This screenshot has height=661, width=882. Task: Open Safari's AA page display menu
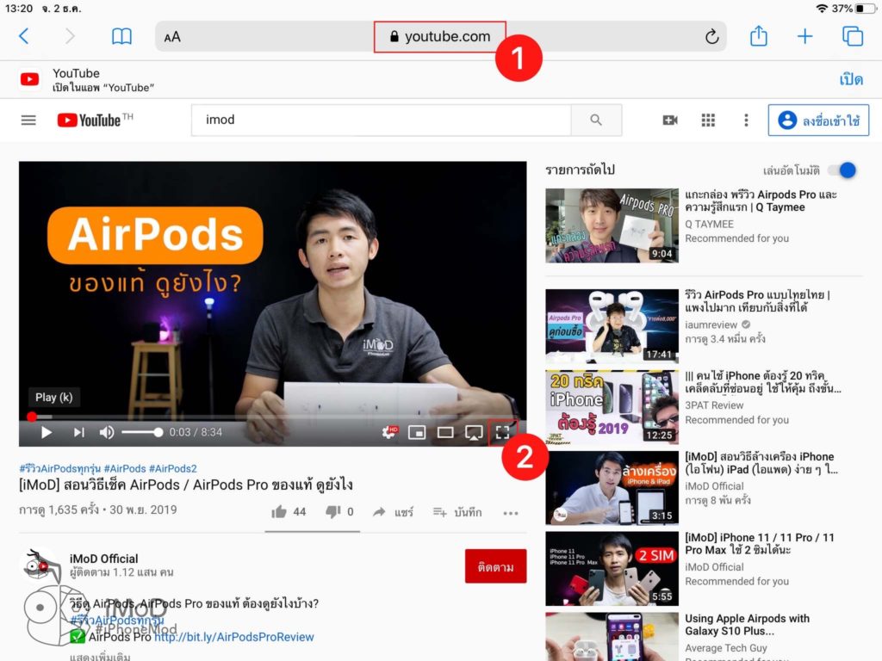tap(171, 36)
